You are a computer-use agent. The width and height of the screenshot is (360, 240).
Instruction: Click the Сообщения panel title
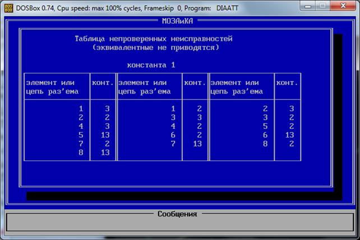click(x=177, y=214)
